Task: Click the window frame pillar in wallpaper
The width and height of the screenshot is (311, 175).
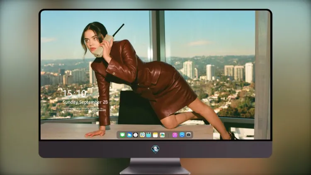Action: 157,36
